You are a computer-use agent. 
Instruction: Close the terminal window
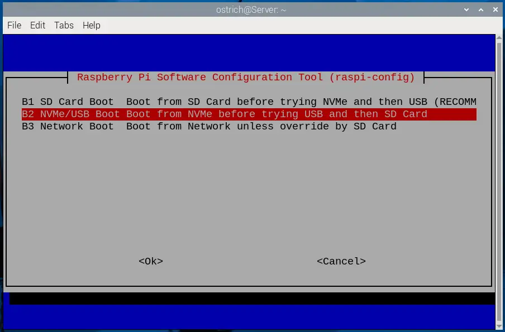point(496,9)
